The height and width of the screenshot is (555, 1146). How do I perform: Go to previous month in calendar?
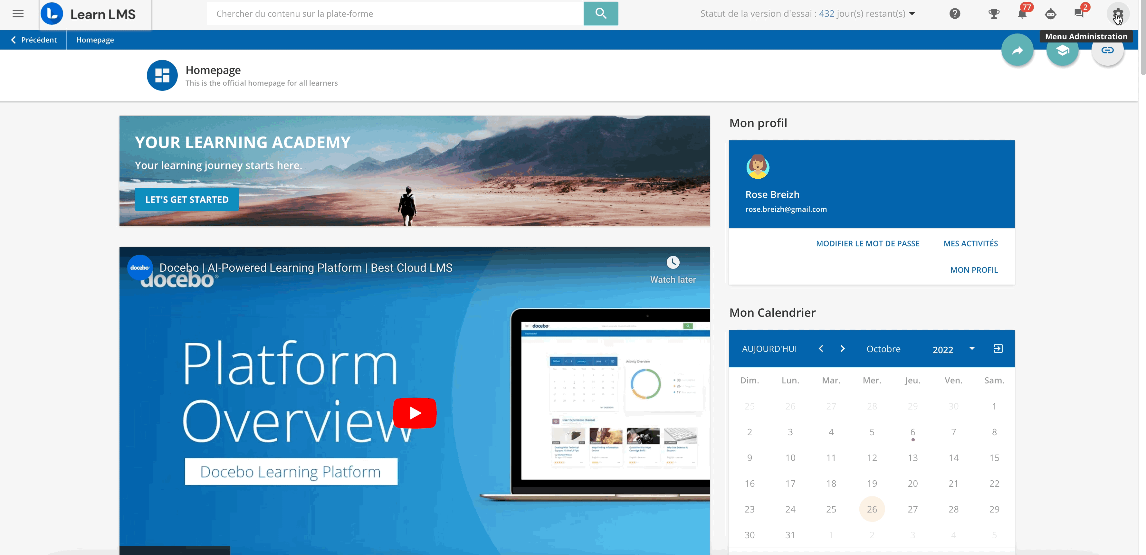(821, 349)
